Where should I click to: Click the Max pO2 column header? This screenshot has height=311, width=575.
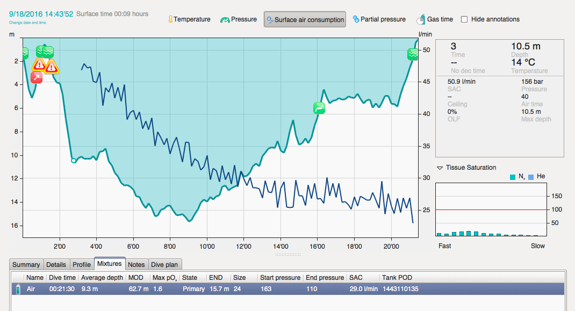tap(164, 278)
